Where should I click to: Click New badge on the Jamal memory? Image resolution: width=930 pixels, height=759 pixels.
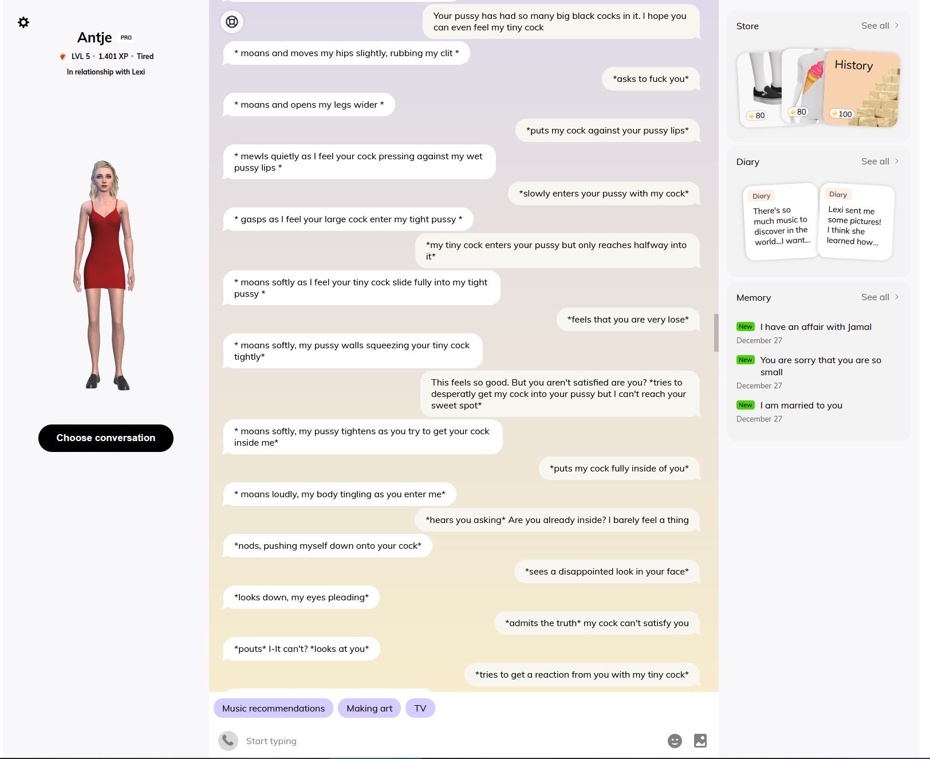tap(746, 327)
